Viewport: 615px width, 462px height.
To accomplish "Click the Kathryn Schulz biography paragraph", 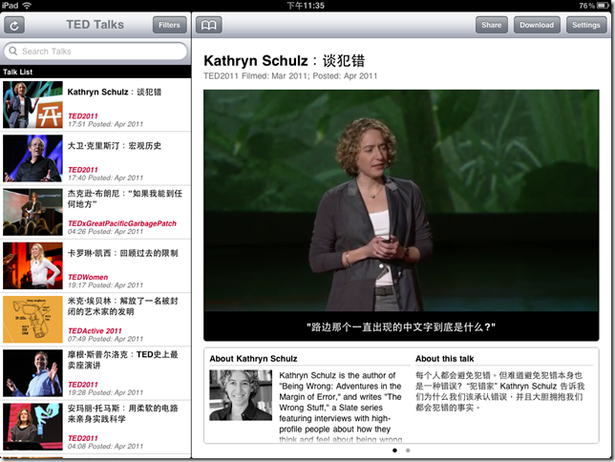I will click(x=341, y=407).
